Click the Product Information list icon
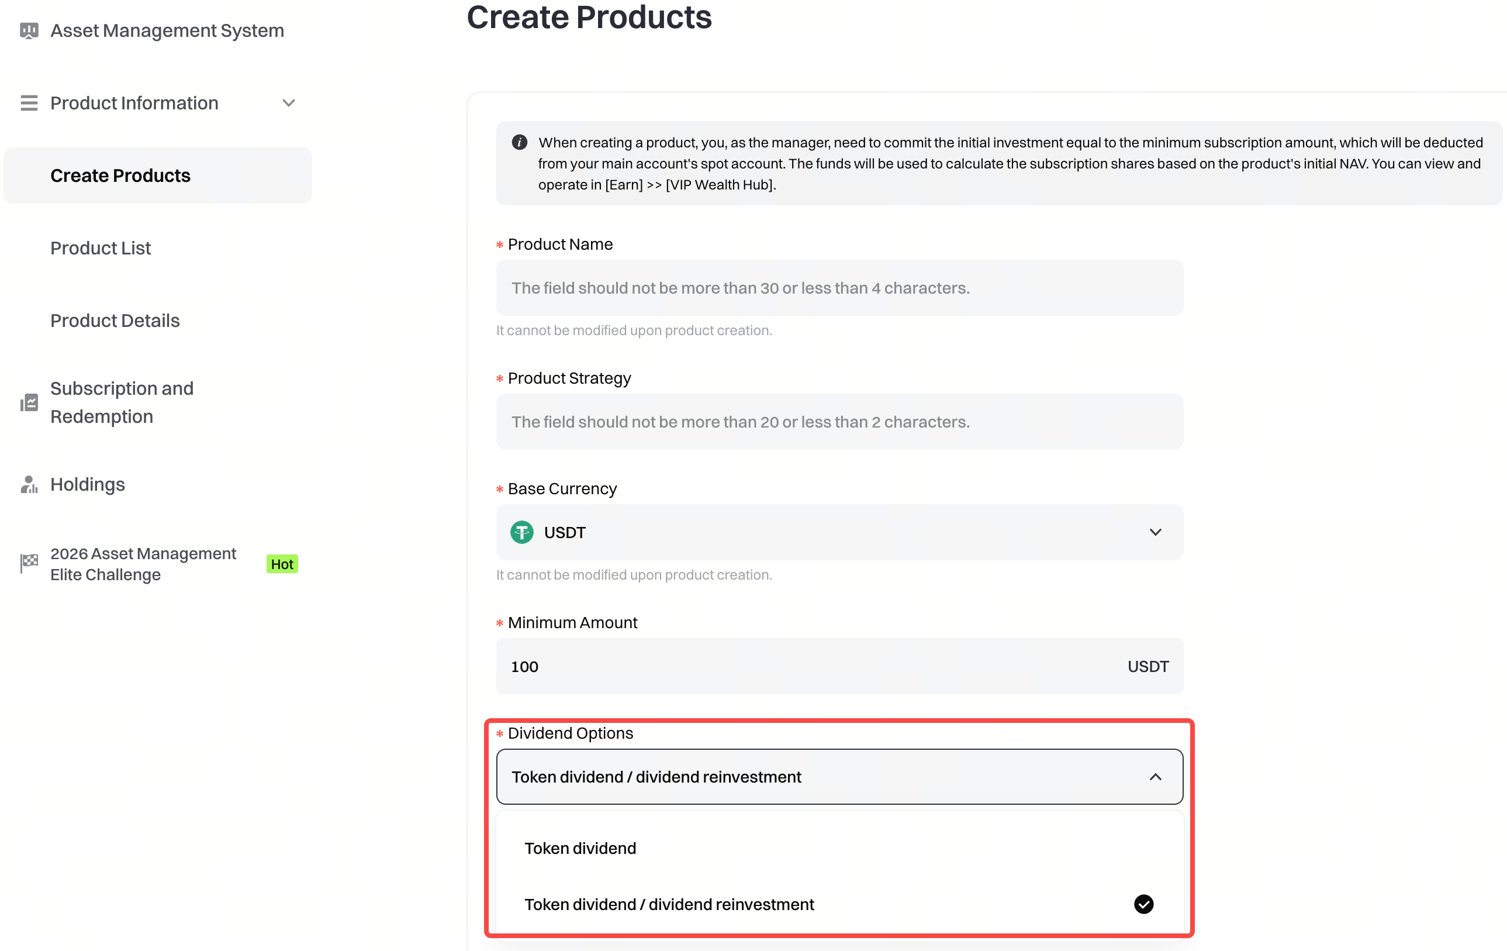 29,103
